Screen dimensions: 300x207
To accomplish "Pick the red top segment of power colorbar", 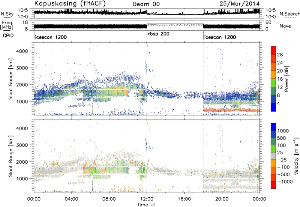I will pyautogui.click(x=273, y=50).
